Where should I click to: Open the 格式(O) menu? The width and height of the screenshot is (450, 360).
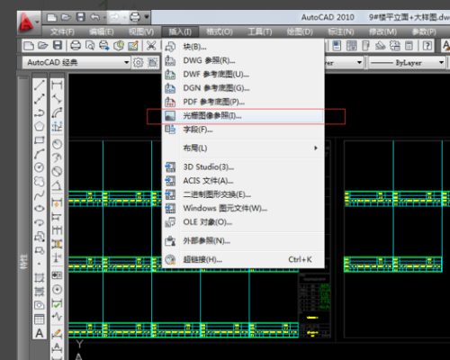point(220,31)
